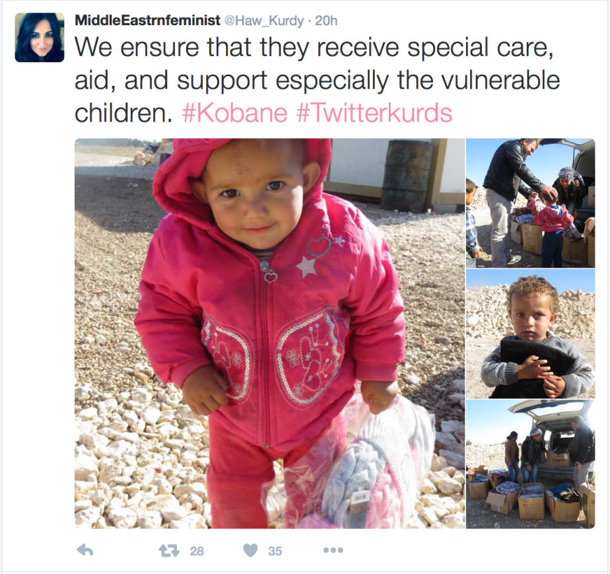The image size is (610, 574).
Task: Enlarge the photo of toddler in pink jacket
Action: point(269,333)
